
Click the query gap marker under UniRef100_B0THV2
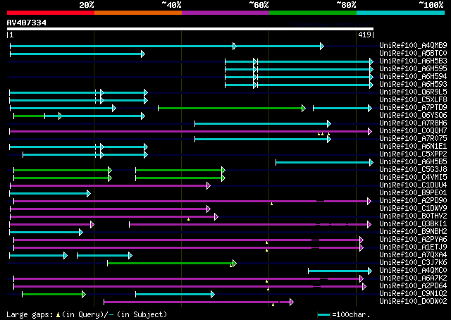[x=188, y=220]
